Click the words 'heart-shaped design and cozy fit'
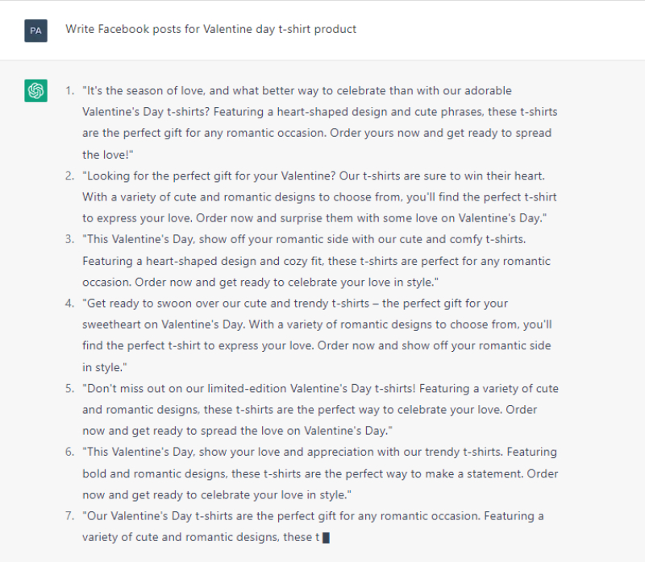 point(234,261)
